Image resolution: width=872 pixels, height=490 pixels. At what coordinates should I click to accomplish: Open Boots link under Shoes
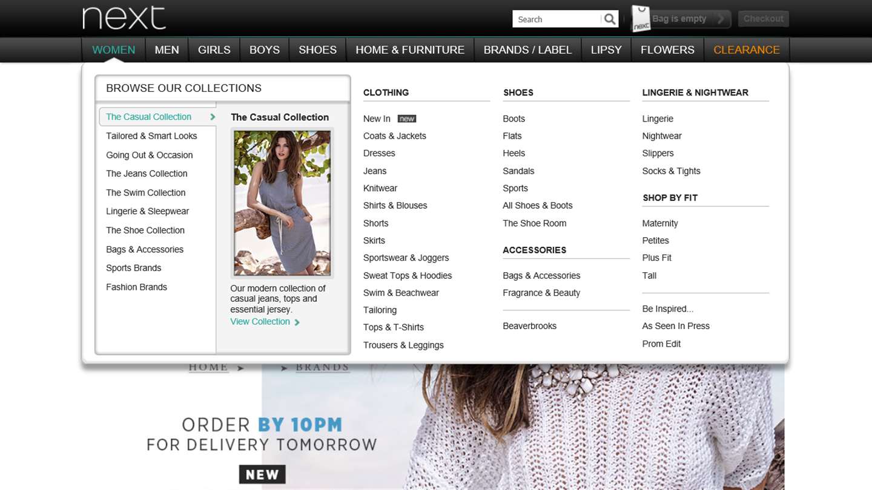pos(514,119)
